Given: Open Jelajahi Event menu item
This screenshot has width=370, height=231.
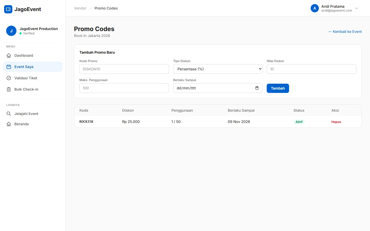Looking at the screenshot, I should click(x=33, y=114).
